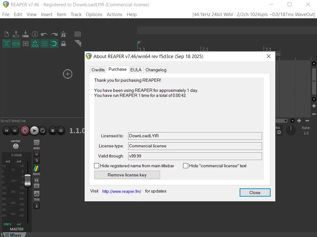Open the www.reaper.fm link
The height and width of the screenshot is (237, 317).
point(122,191)
